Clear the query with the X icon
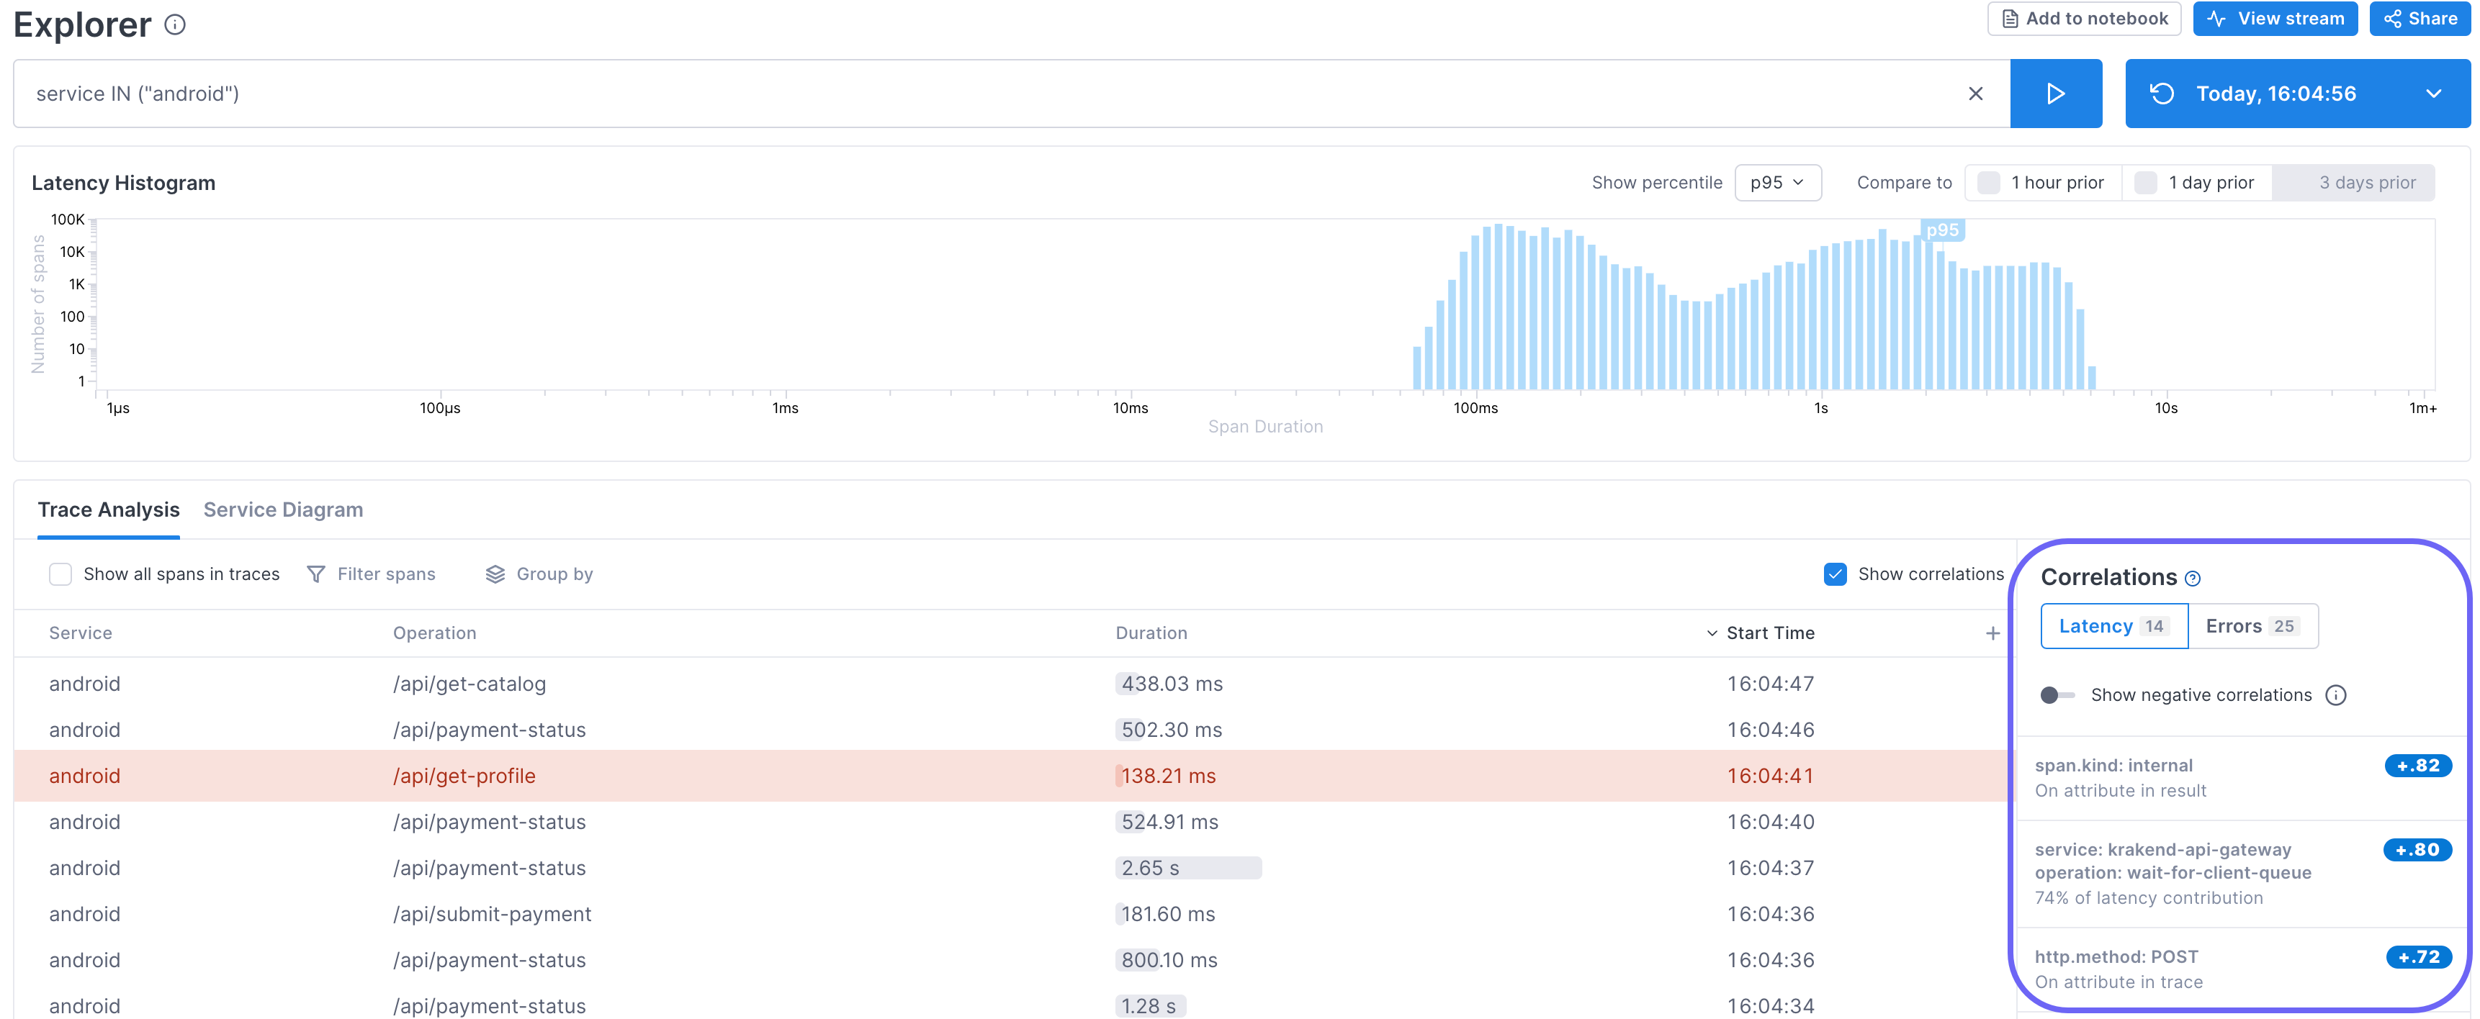The height and width of the screenshot is (1019, 2480). click(1974, 94)
